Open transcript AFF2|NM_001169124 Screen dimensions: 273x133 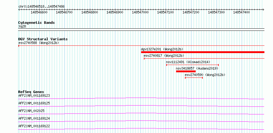34,118
